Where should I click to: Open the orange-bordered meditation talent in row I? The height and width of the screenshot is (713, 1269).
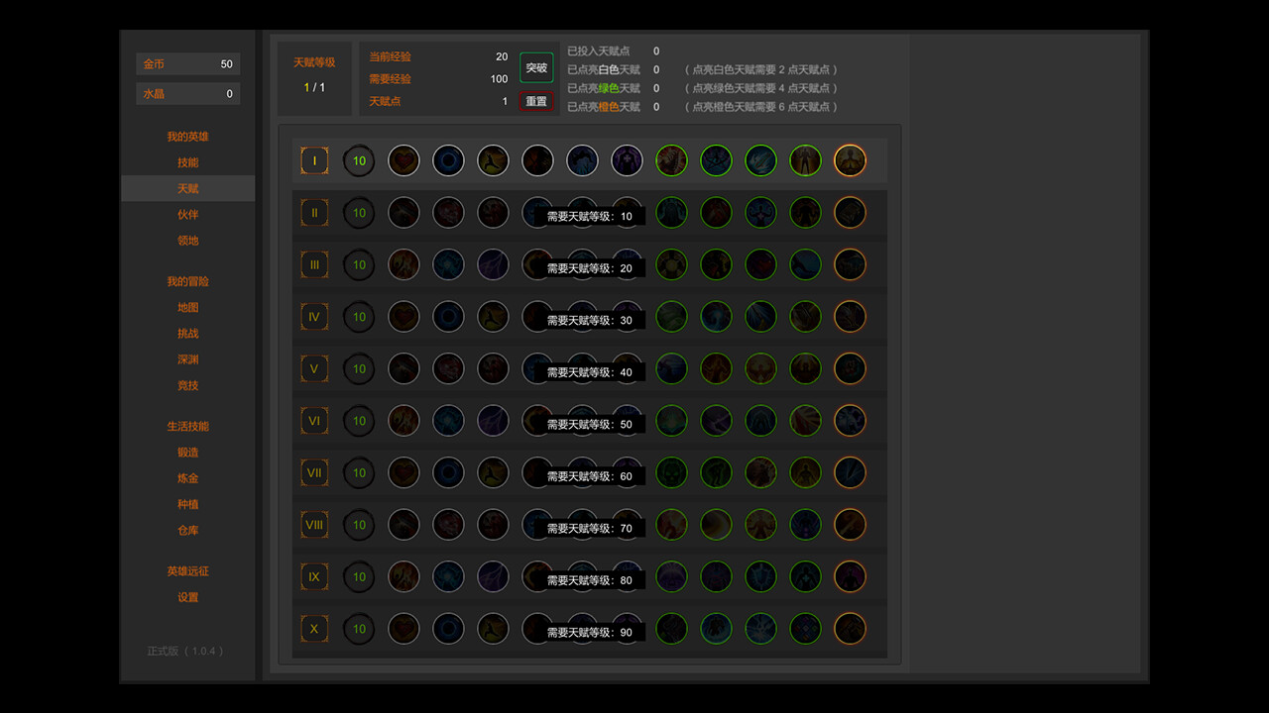850,159
